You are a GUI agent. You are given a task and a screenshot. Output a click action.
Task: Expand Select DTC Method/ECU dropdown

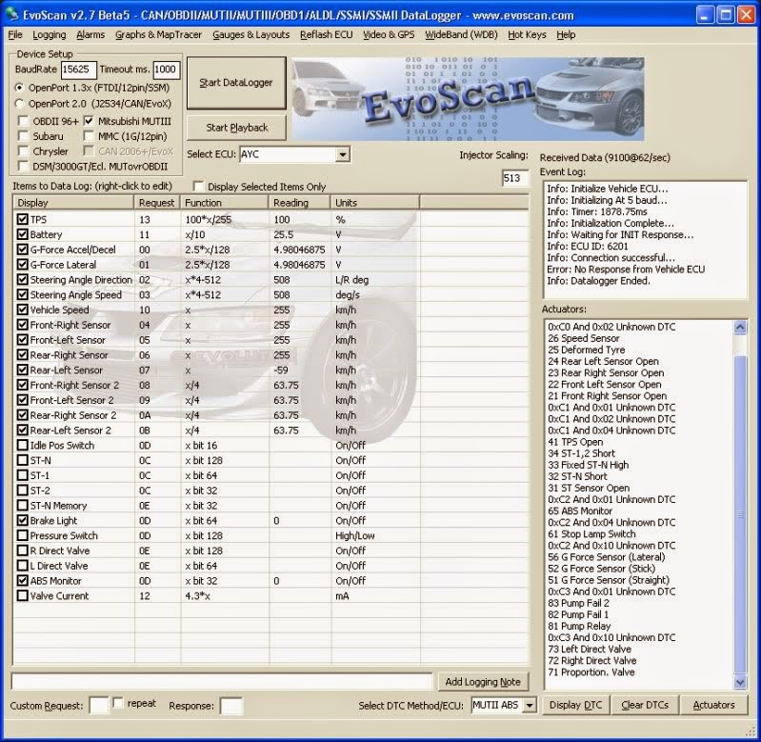tap(530, 705)
